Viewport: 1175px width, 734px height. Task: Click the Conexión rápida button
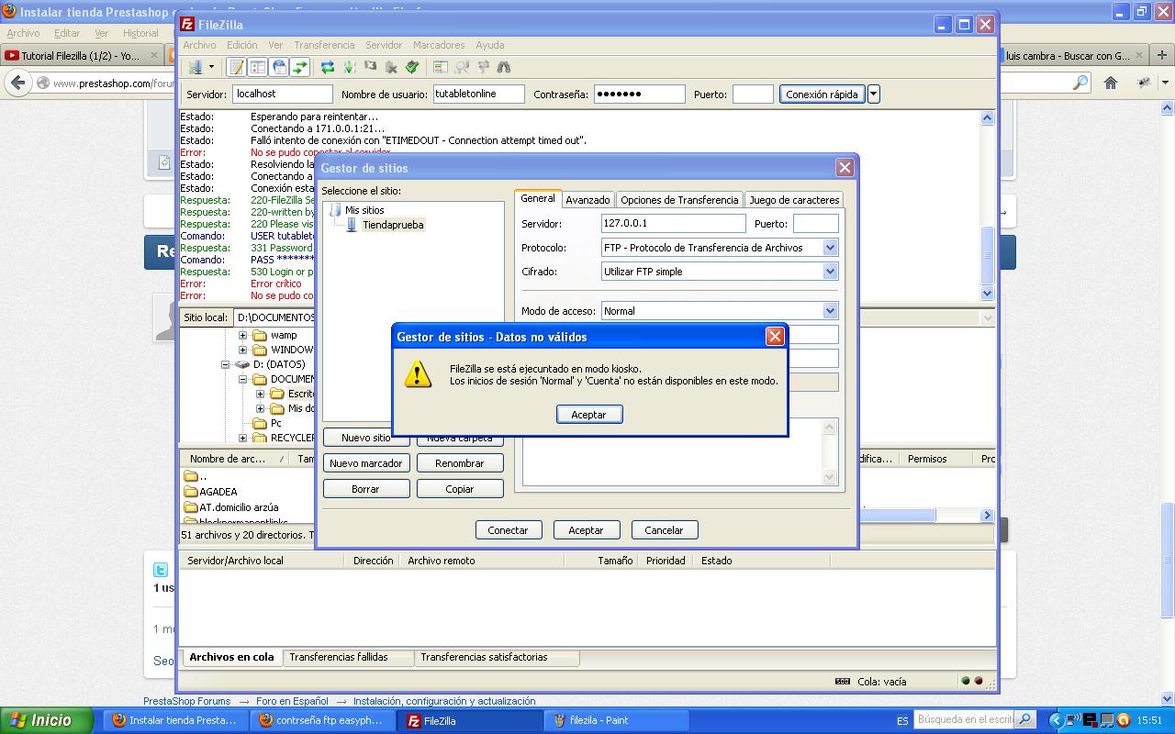[822, 94]
